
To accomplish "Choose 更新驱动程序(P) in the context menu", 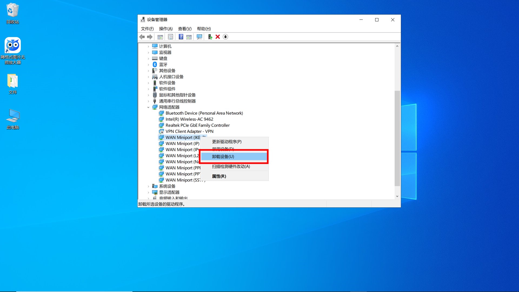I will [227, 142].
